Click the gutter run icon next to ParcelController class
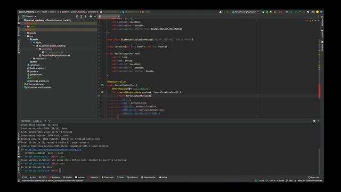 [x=102, y=85]
